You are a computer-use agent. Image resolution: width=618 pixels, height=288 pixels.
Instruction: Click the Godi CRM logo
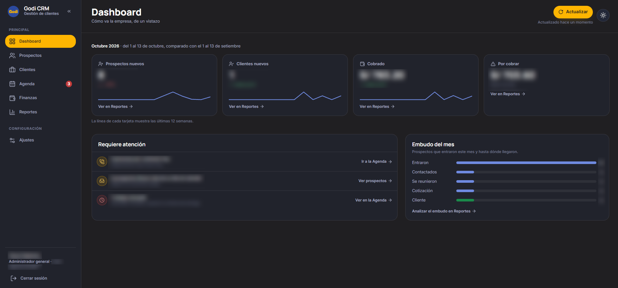point(13,11)
